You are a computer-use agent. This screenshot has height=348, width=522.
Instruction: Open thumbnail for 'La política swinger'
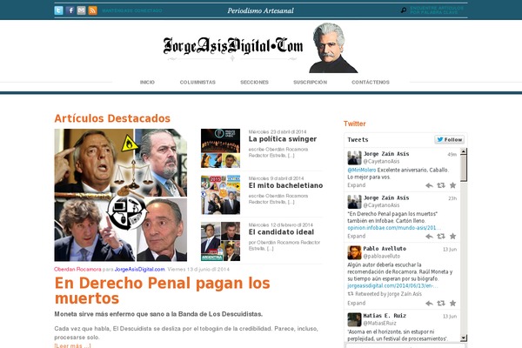(220, 148)
